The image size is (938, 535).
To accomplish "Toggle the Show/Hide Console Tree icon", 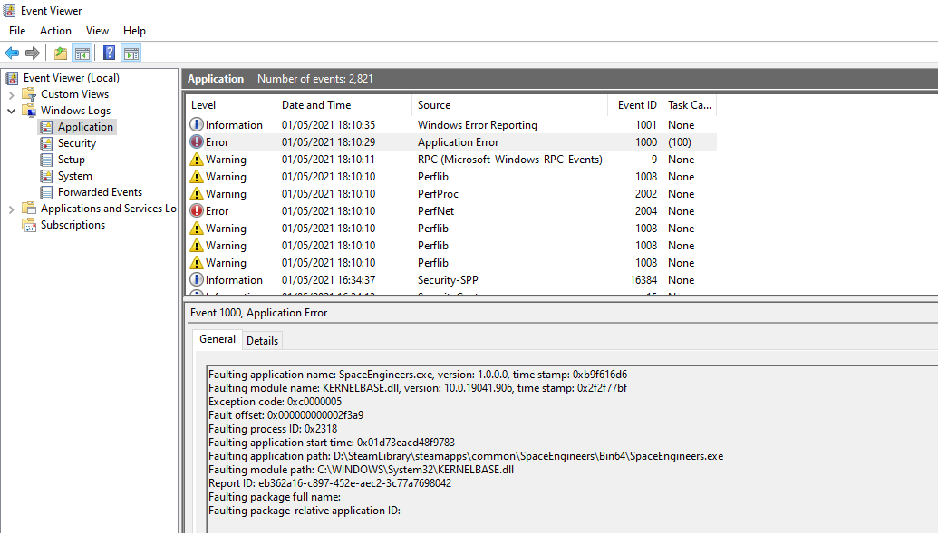I will tap(82, 53).
